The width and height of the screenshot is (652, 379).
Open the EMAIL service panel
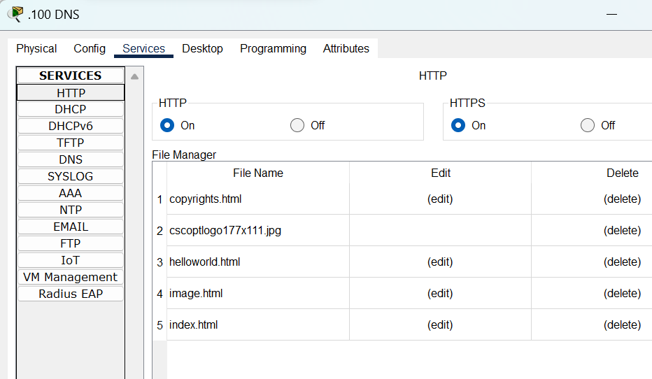tap(71, 227)
